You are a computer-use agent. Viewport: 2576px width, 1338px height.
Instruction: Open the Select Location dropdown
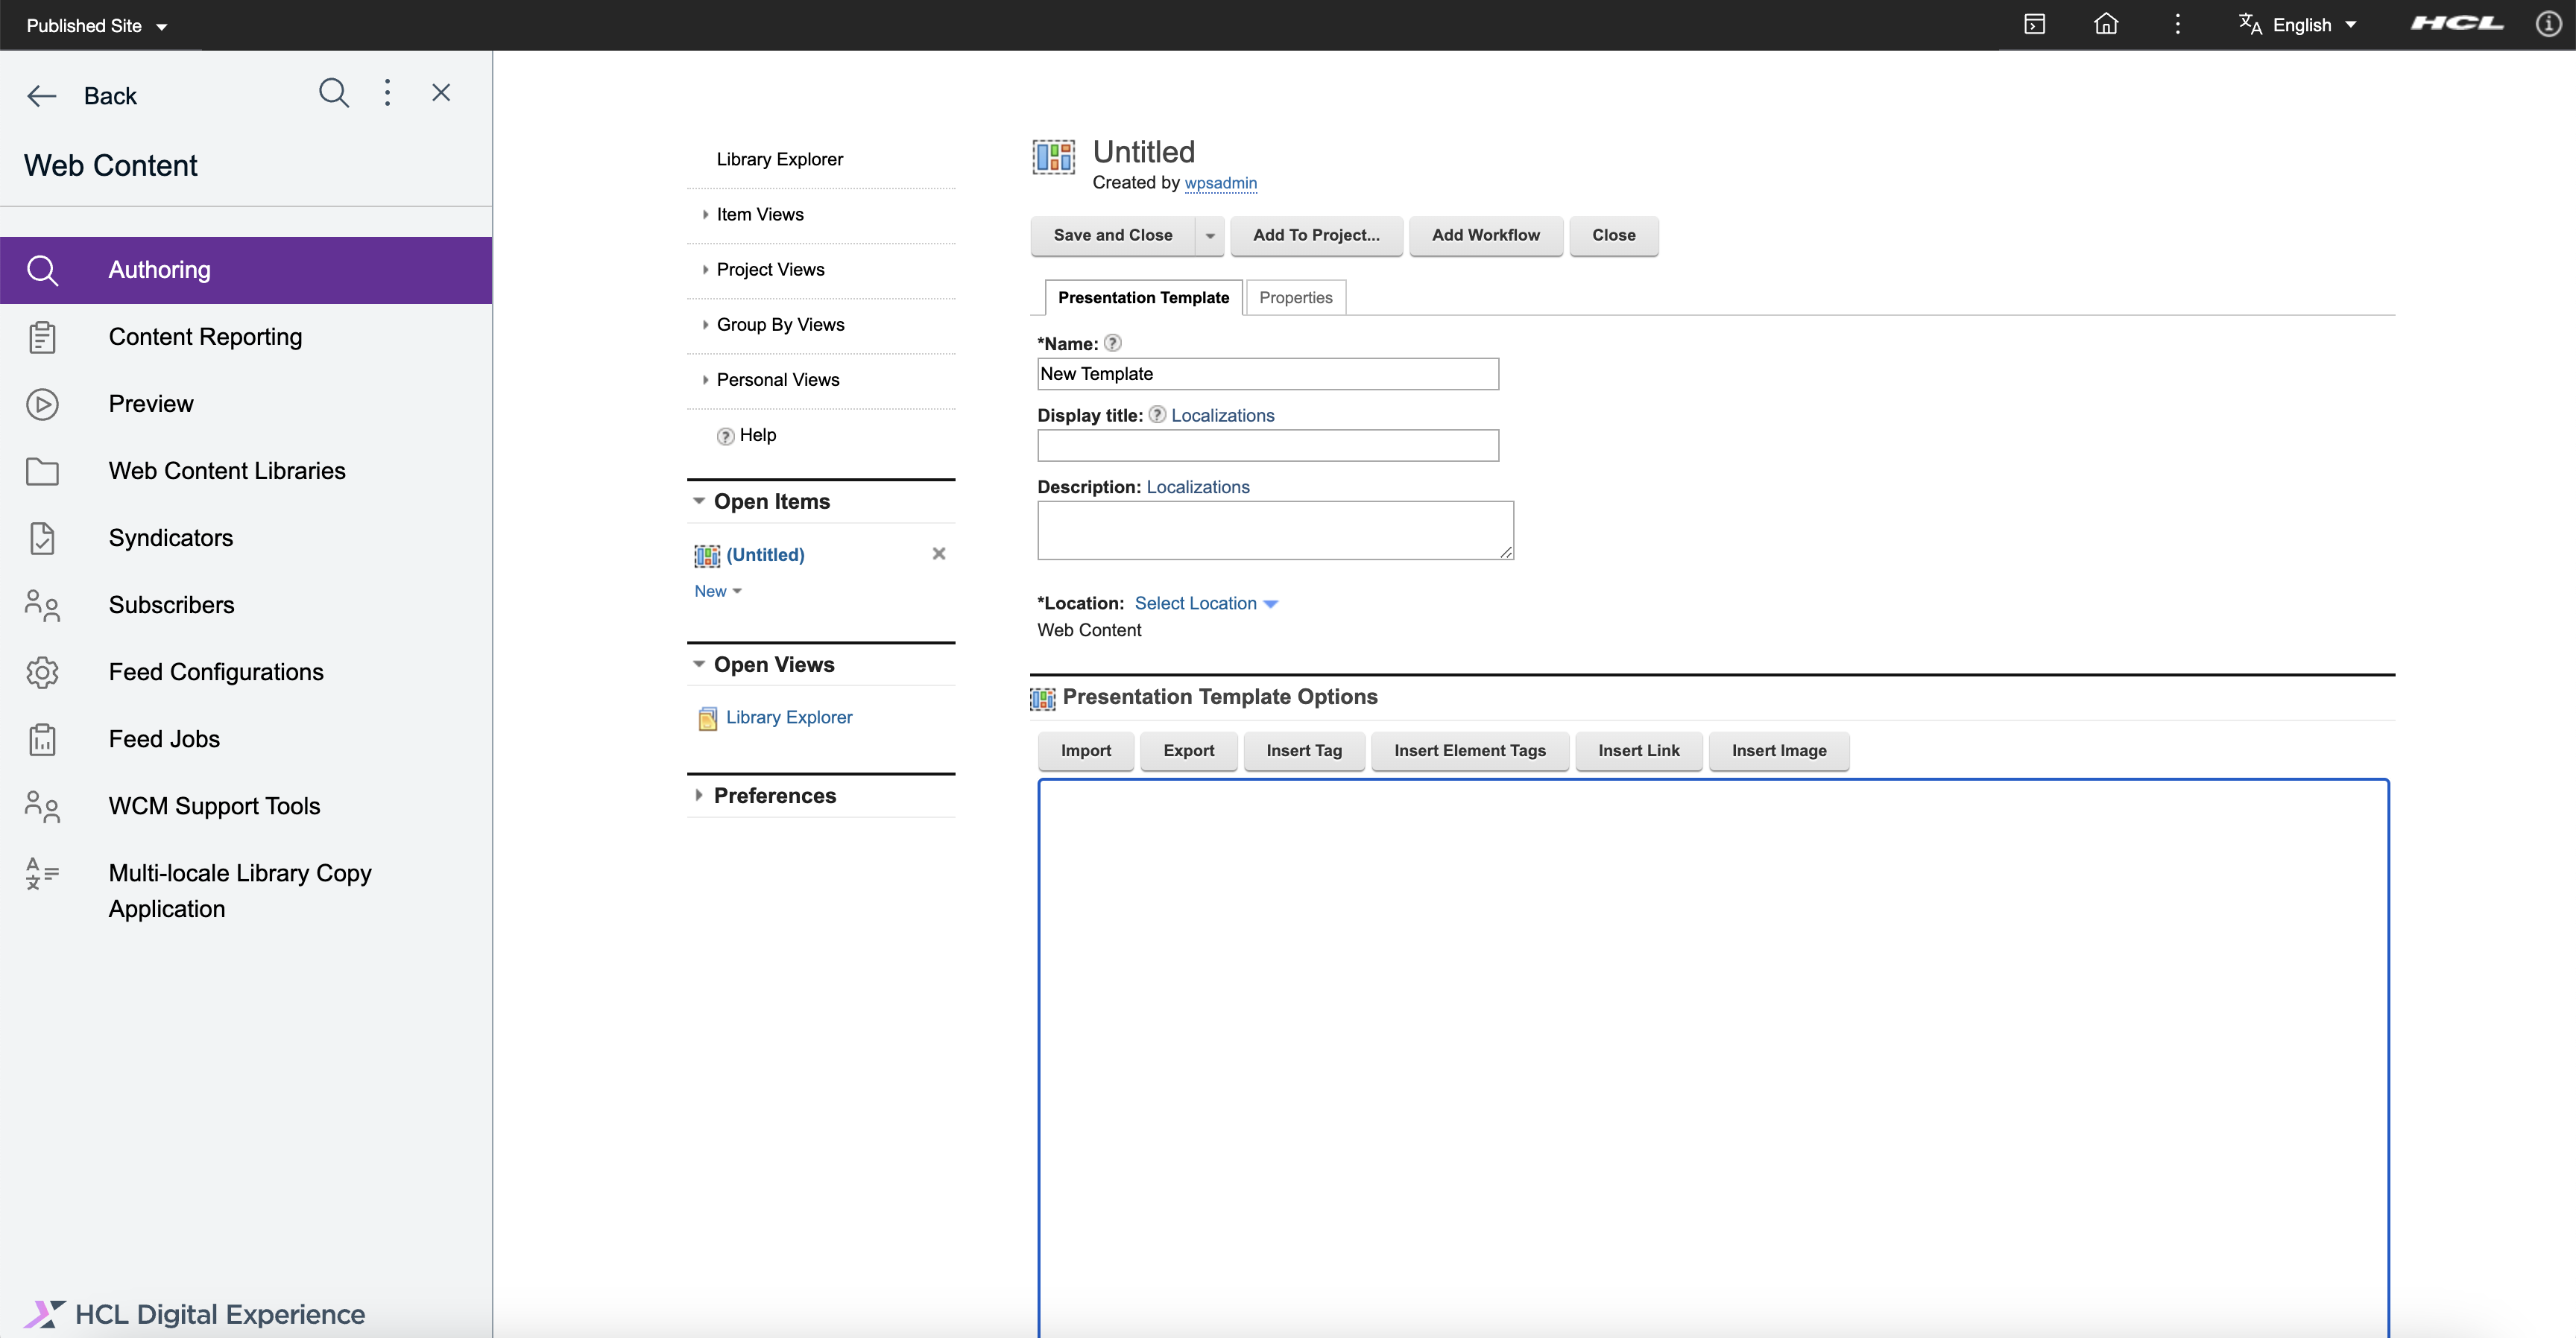point(1197,603)
